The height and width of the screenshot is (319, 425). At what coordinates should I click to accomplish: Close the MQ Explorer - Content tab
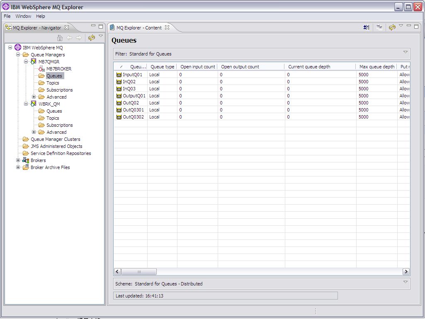pyautogui.click(x=167, y=27)
